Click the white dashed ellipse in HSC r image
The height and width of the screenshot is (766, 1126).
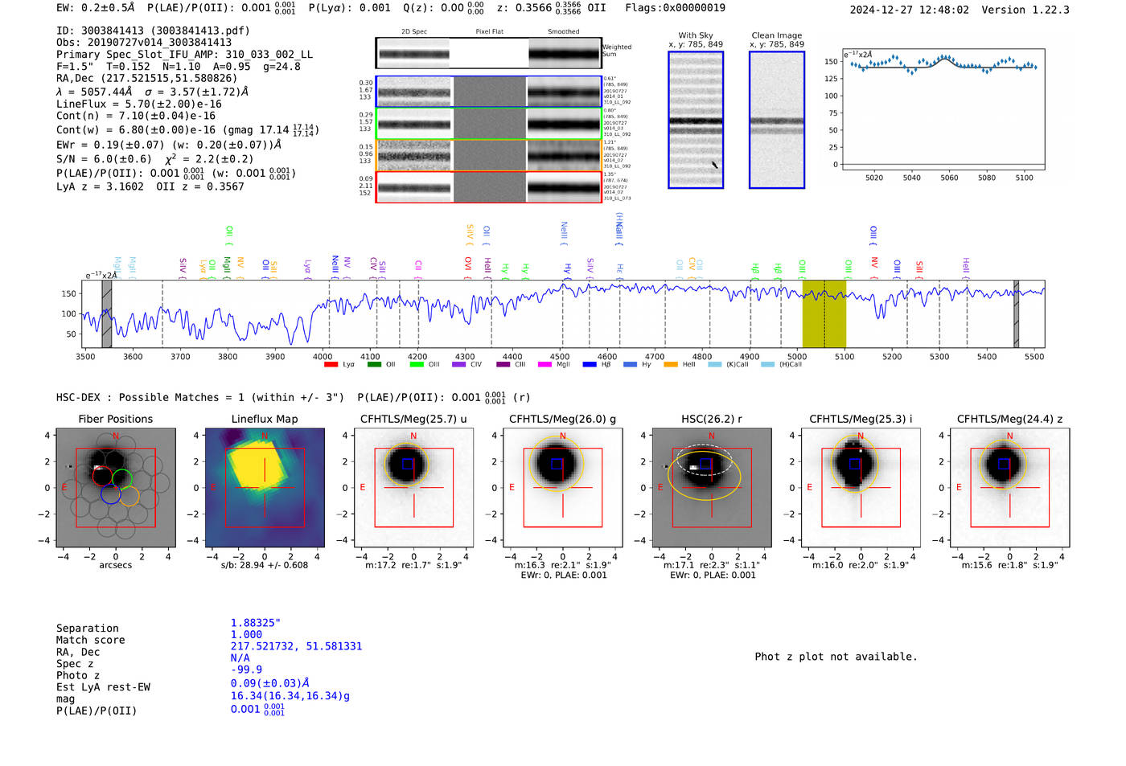pos(704,461)
